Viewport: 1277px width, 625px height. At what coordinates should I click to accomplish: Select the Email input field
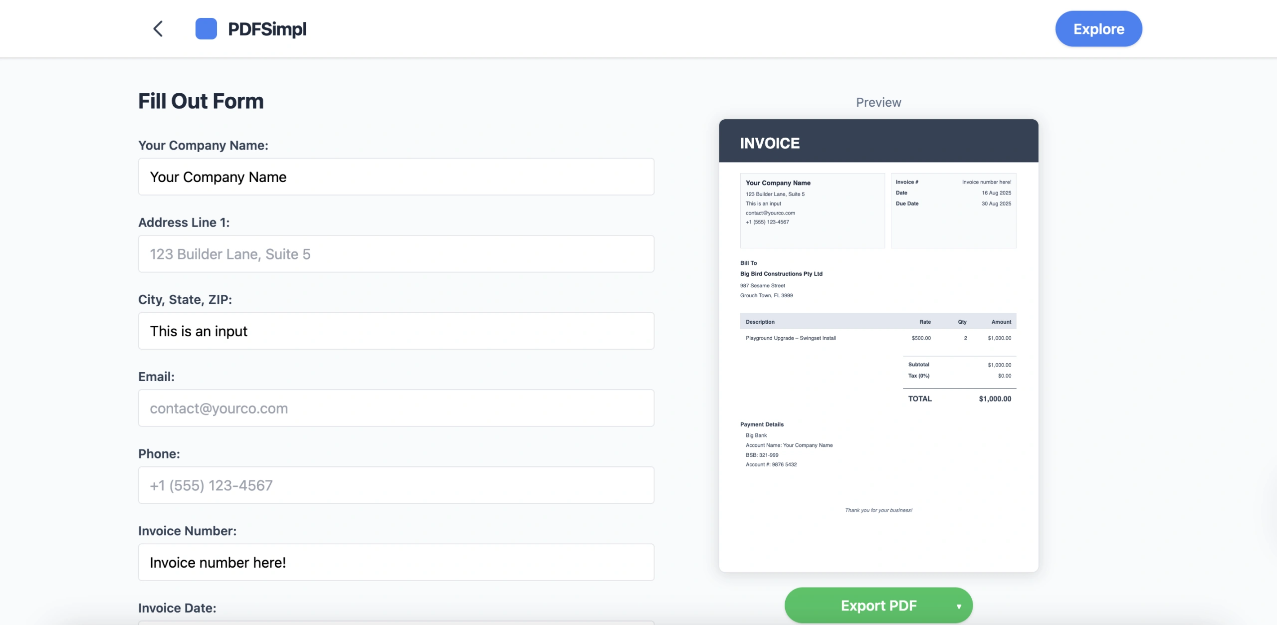pyautogui.click(x=396, y=408)
